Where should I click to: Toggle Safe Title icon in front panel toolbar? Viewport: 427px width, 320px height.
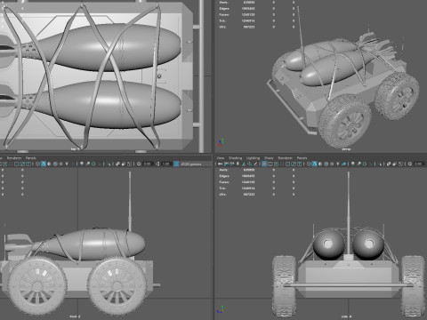pyautogui.click(x=28, y=164)
